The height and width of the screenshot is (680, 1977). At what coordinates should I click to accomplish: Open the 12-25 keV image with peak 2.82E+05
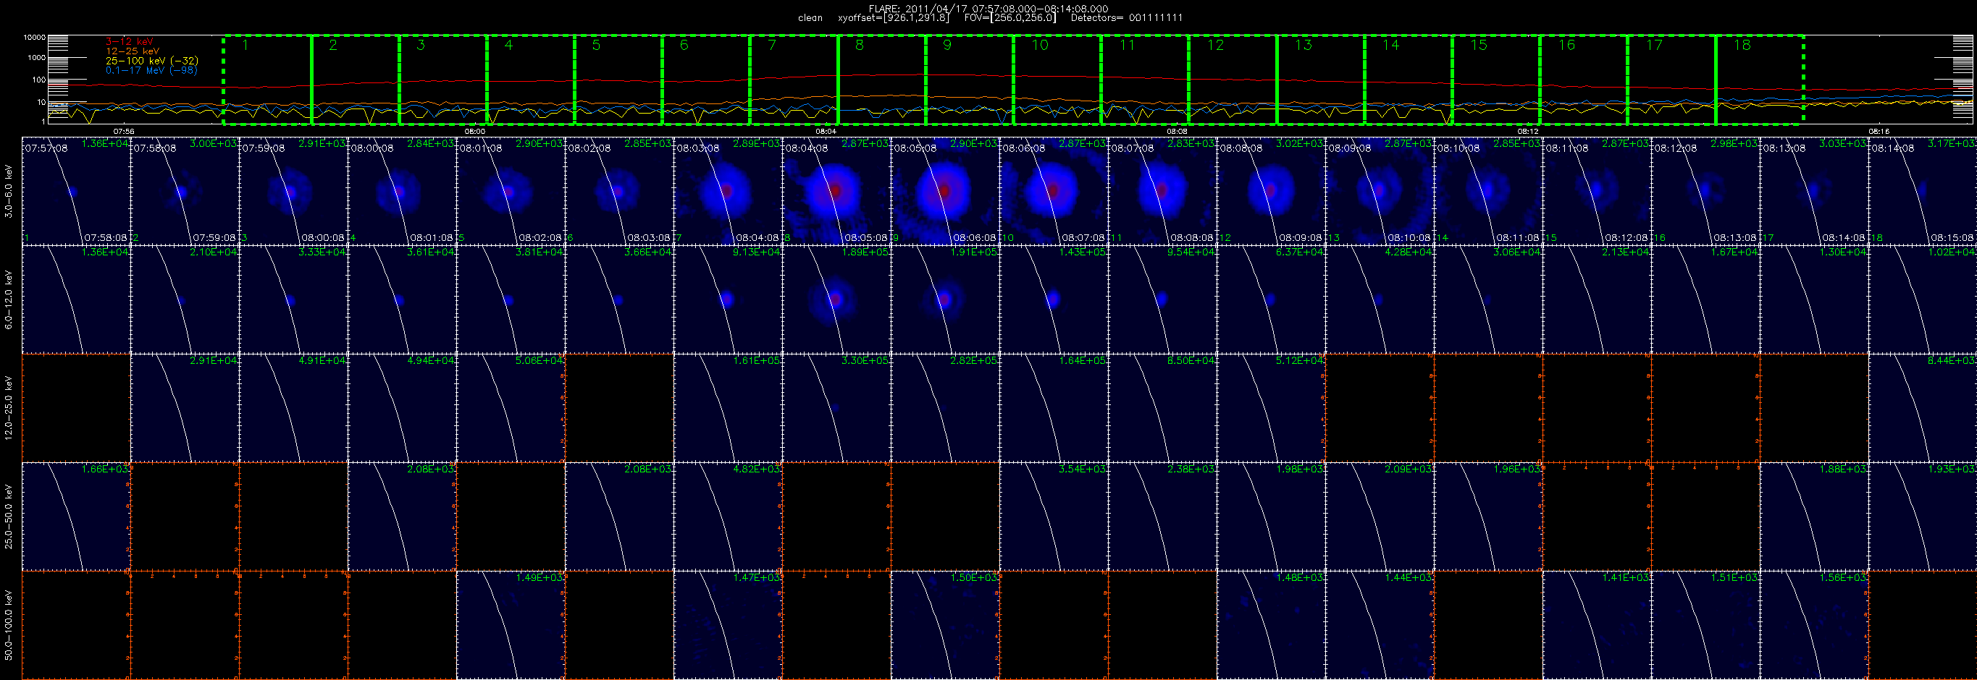(x=945, y=408)
